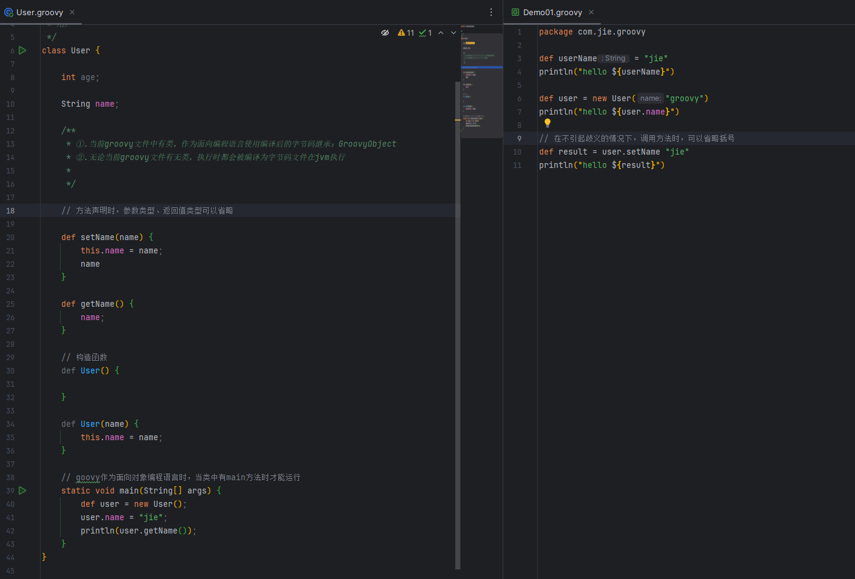855x579 pixels.
Task: Click 'static void main' method signature
Action: [99, 490]
